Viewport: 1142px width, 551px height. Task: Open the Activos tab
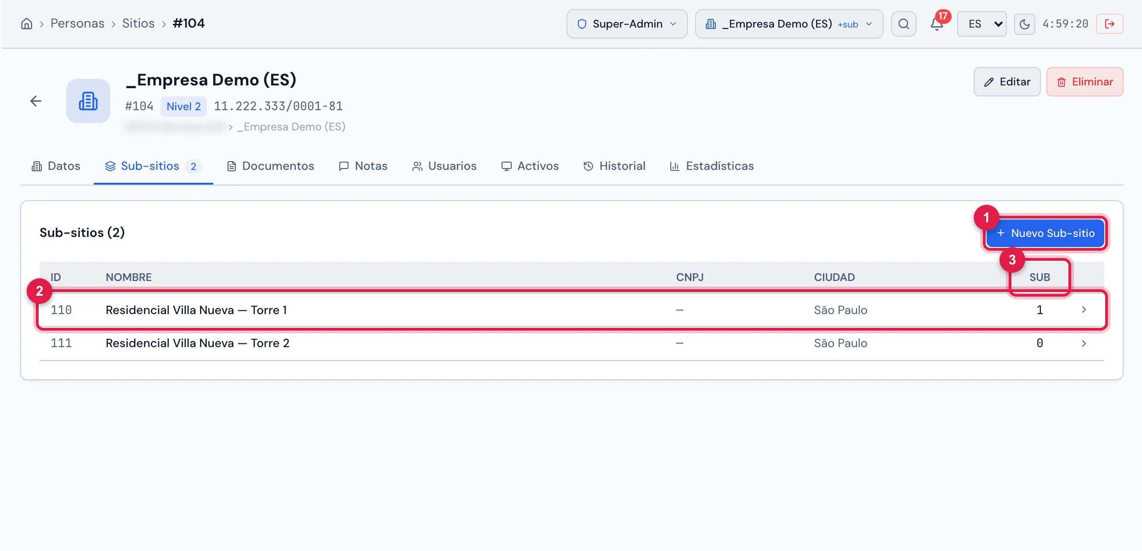pos(530,166)
